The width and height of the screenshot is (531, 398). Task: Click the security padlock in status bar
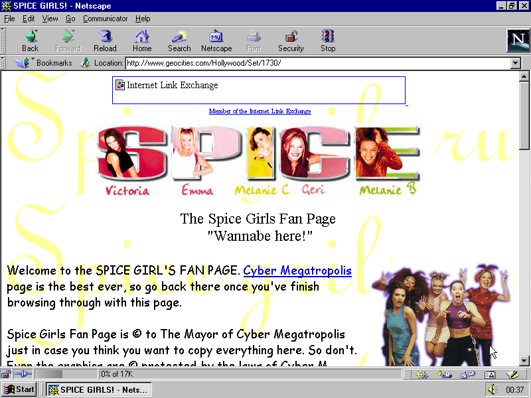pos(6,374)
